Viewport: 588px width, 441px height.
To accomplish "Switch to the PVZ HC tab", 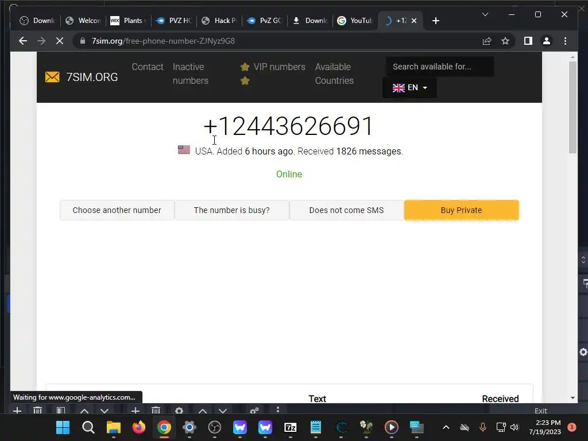I will 174,21.
